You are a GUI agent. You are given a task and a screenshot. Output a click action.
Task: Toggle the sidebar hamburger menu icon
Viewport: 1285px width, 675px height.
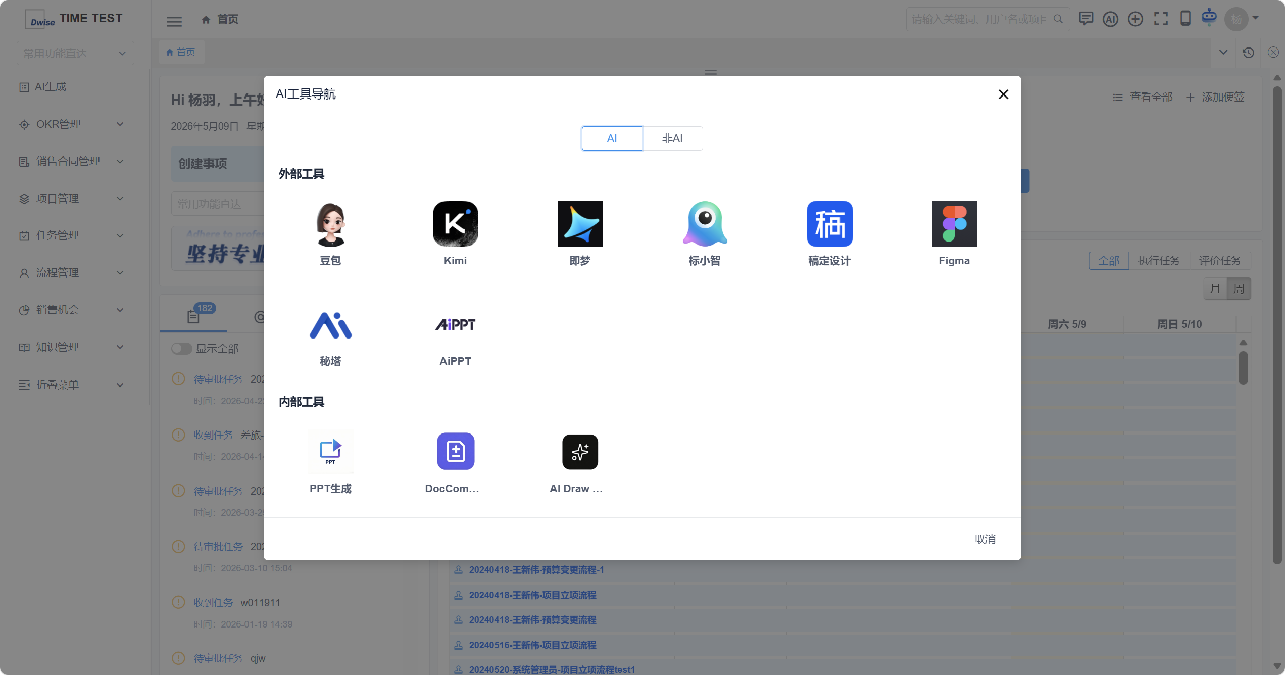pyautogui.click(x=174, y=21)
